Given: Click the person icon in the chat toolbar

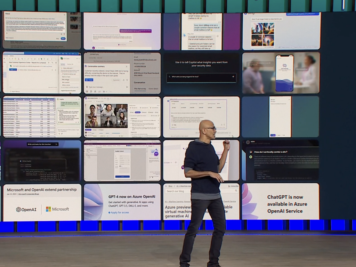Looking at the screenshot, I should pyautogui.click(x=95, y=91).
